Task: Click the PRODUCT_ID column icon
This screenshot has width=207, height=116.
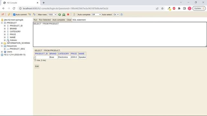Action: pos(8,26)
